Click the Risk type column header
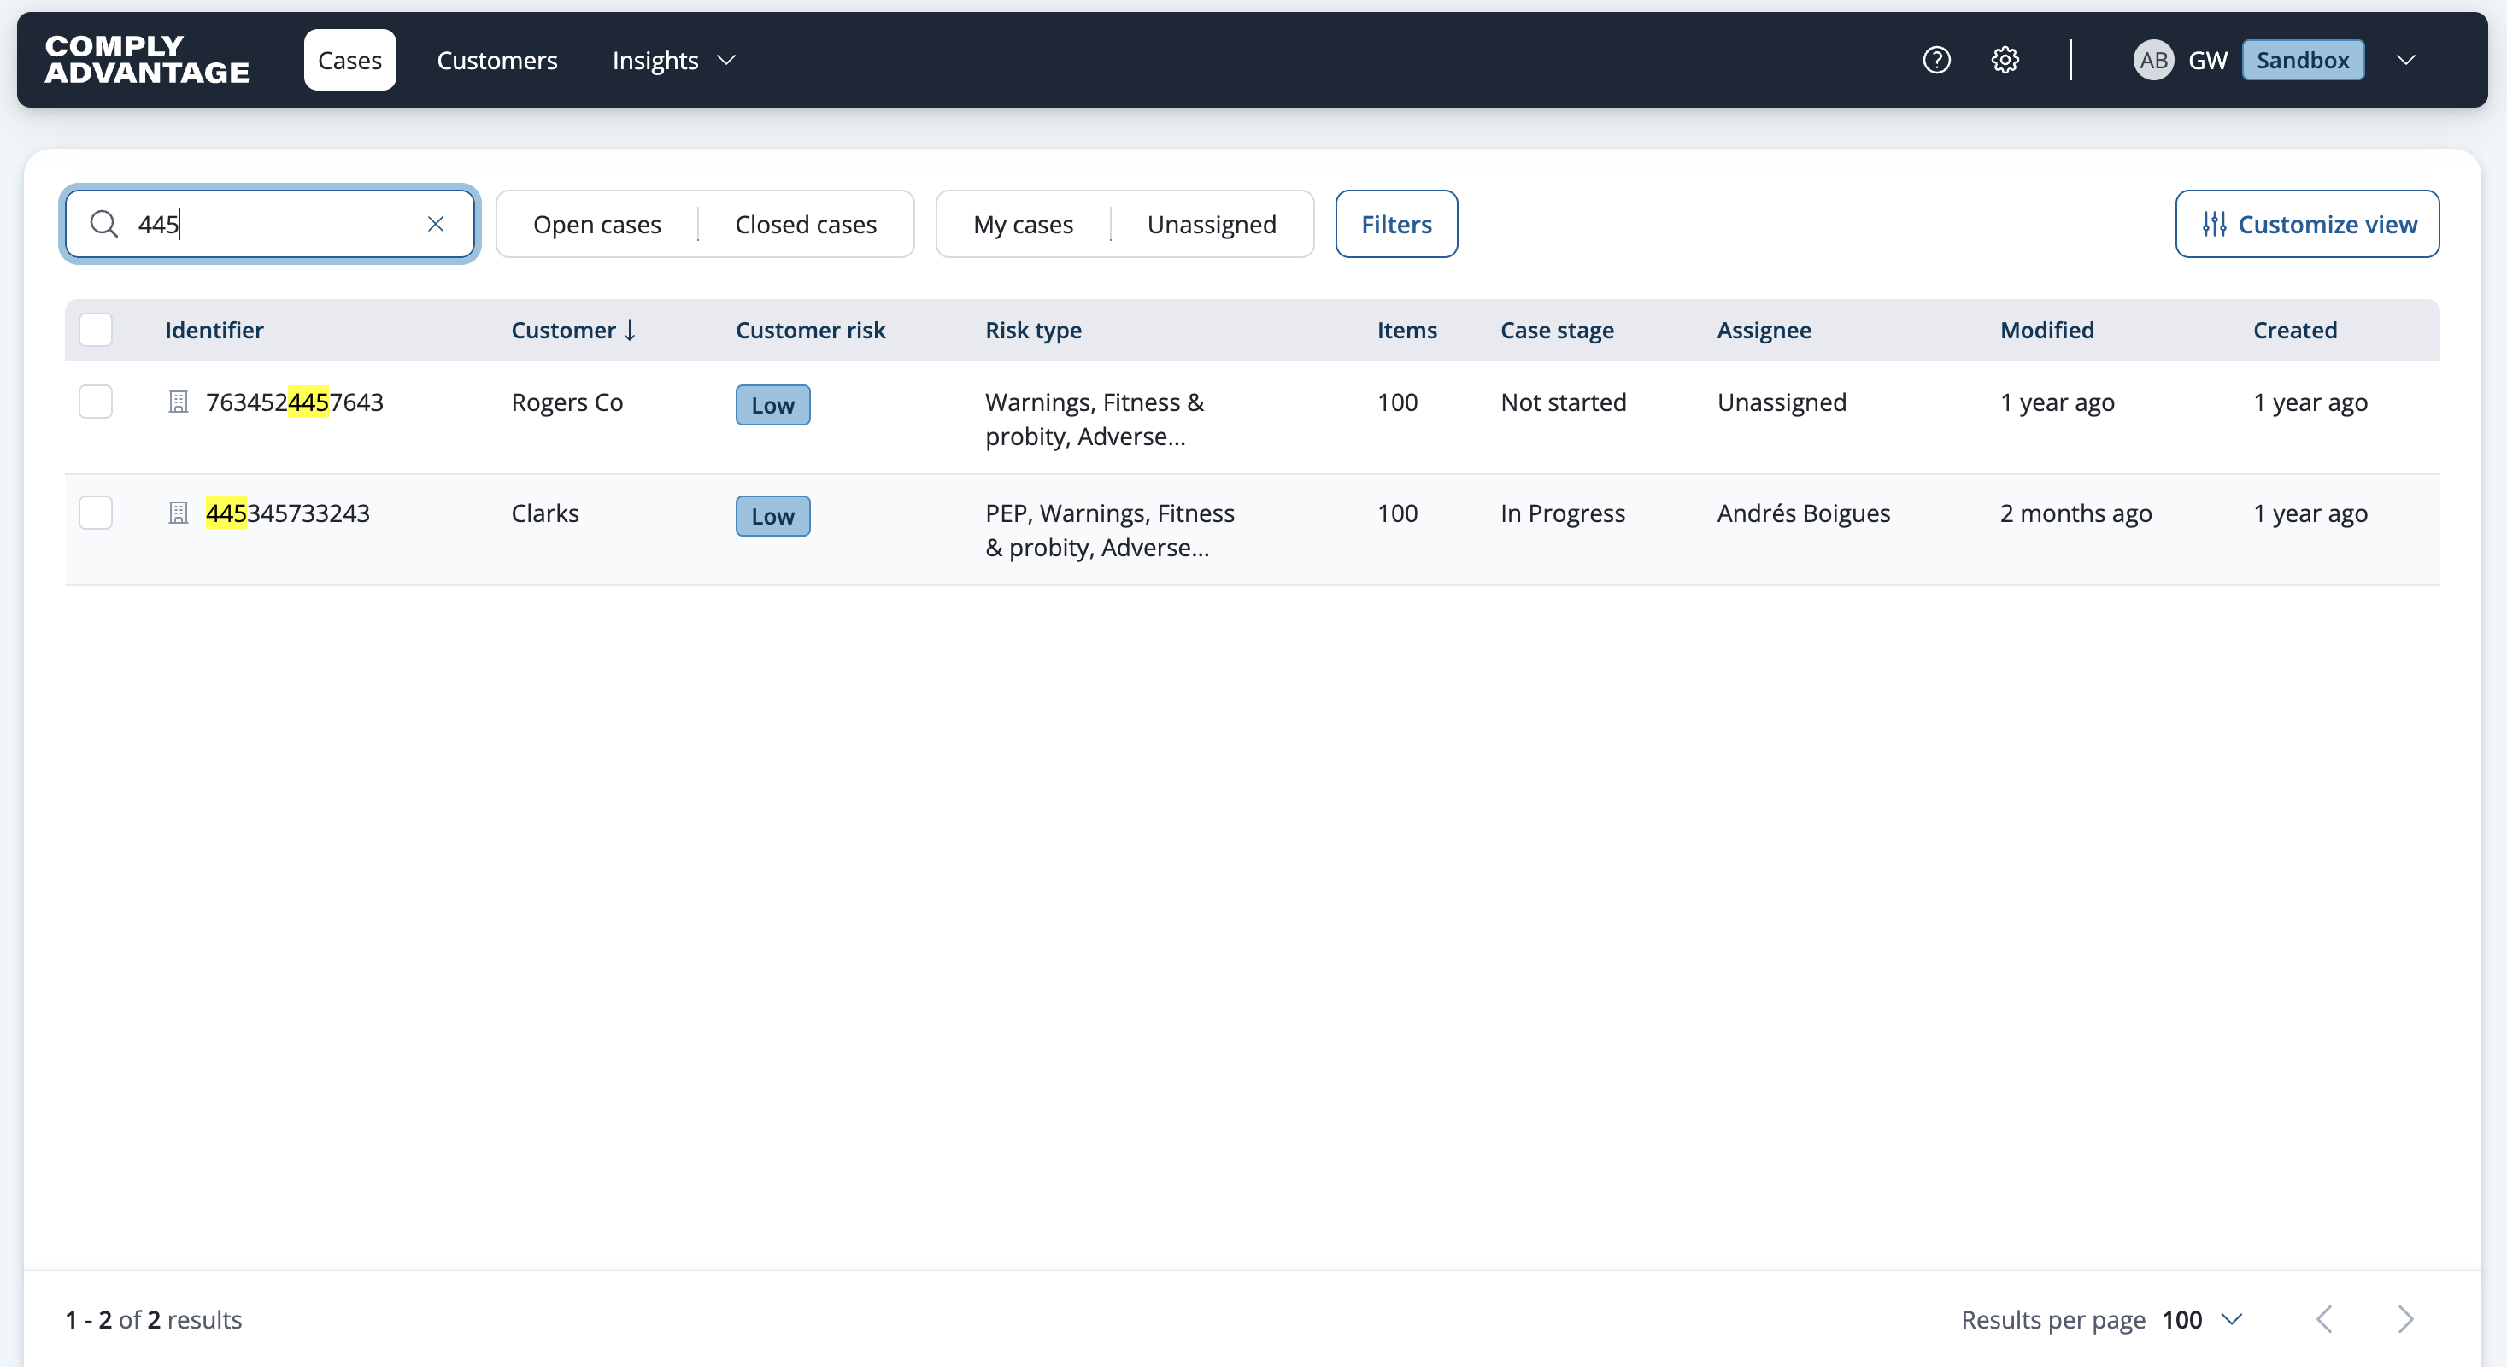The image size is (2507, 1367). 1034,331
